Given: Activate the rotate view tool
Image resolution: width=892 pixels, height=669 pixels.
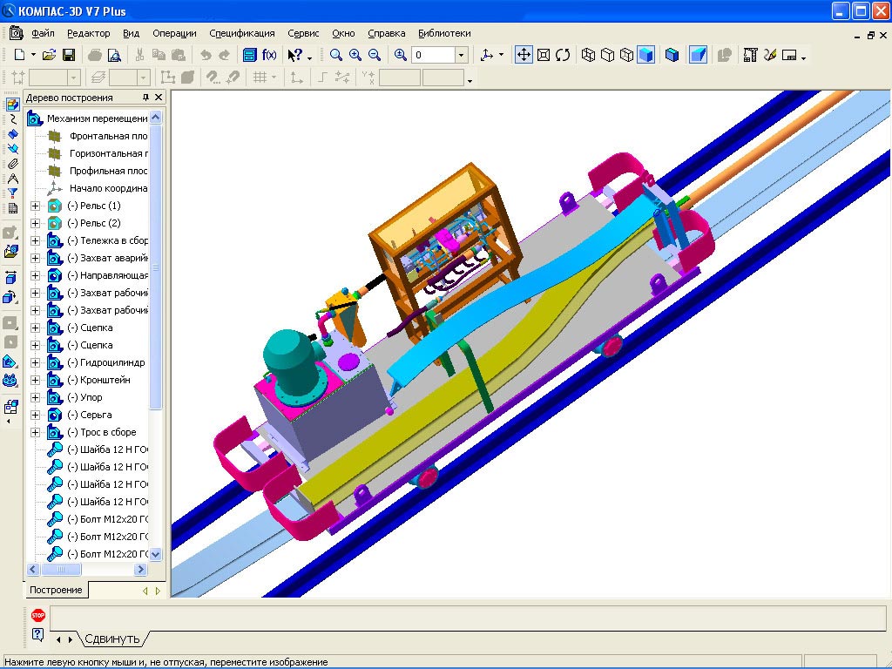Looking at the screenshot, I should pos(563,55).
